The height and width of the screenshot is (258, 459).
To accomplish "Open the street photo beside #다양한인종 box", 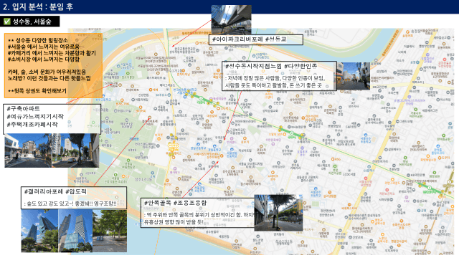I will tap(353, 76).
